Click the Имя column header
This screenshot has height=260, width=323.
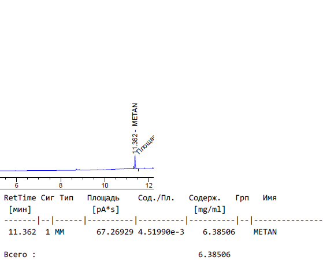[x=270, y=198]
